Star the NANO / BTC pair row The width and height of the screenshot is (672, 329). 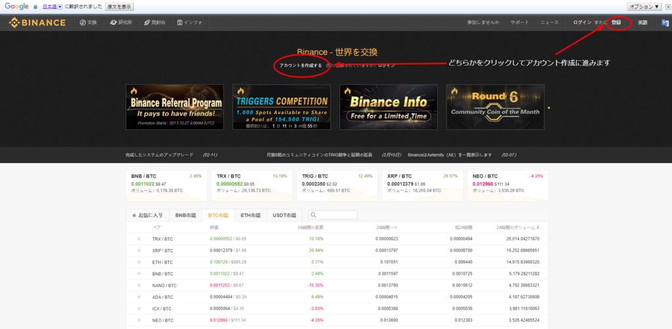[139, 285]
